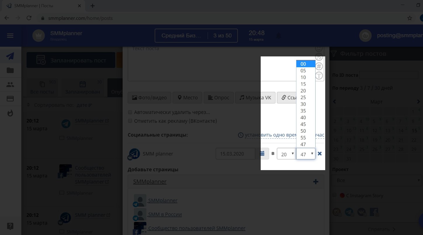Click the Спрятать filter link

pyautogui.click(x=382, y=229)
